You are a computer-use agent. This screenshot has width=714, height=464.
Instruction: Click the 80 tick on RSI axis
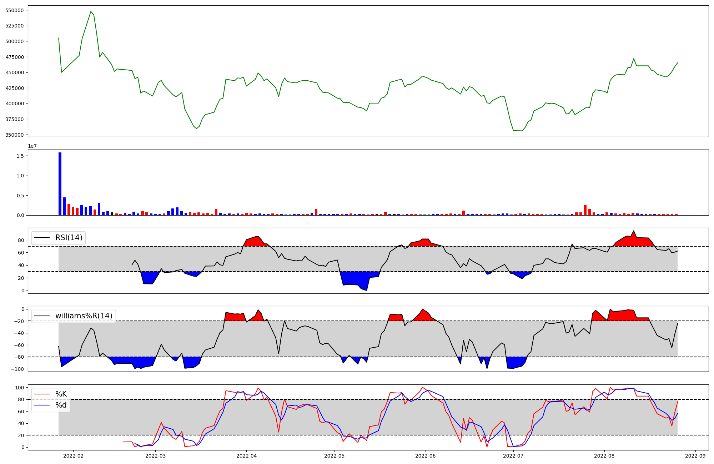coord(21,240)
